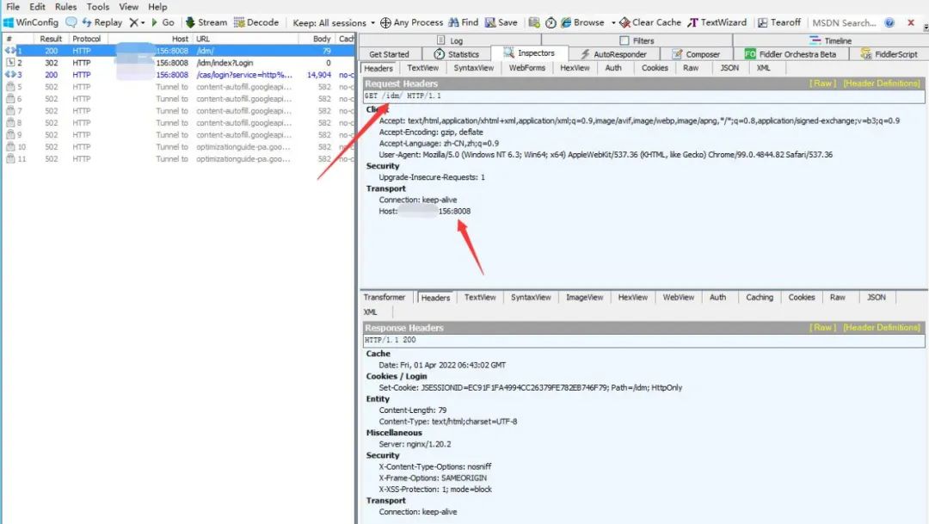The width and height of the screenshot is (929, 524).
Task: Select request WebForms inspector tab
Action: 526,68
